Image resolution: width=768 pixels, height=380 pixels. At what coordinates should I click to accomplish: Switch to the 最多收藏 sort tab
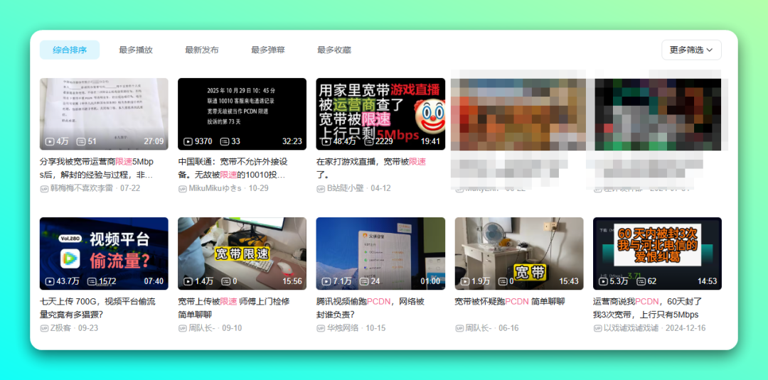coord(334,50)
